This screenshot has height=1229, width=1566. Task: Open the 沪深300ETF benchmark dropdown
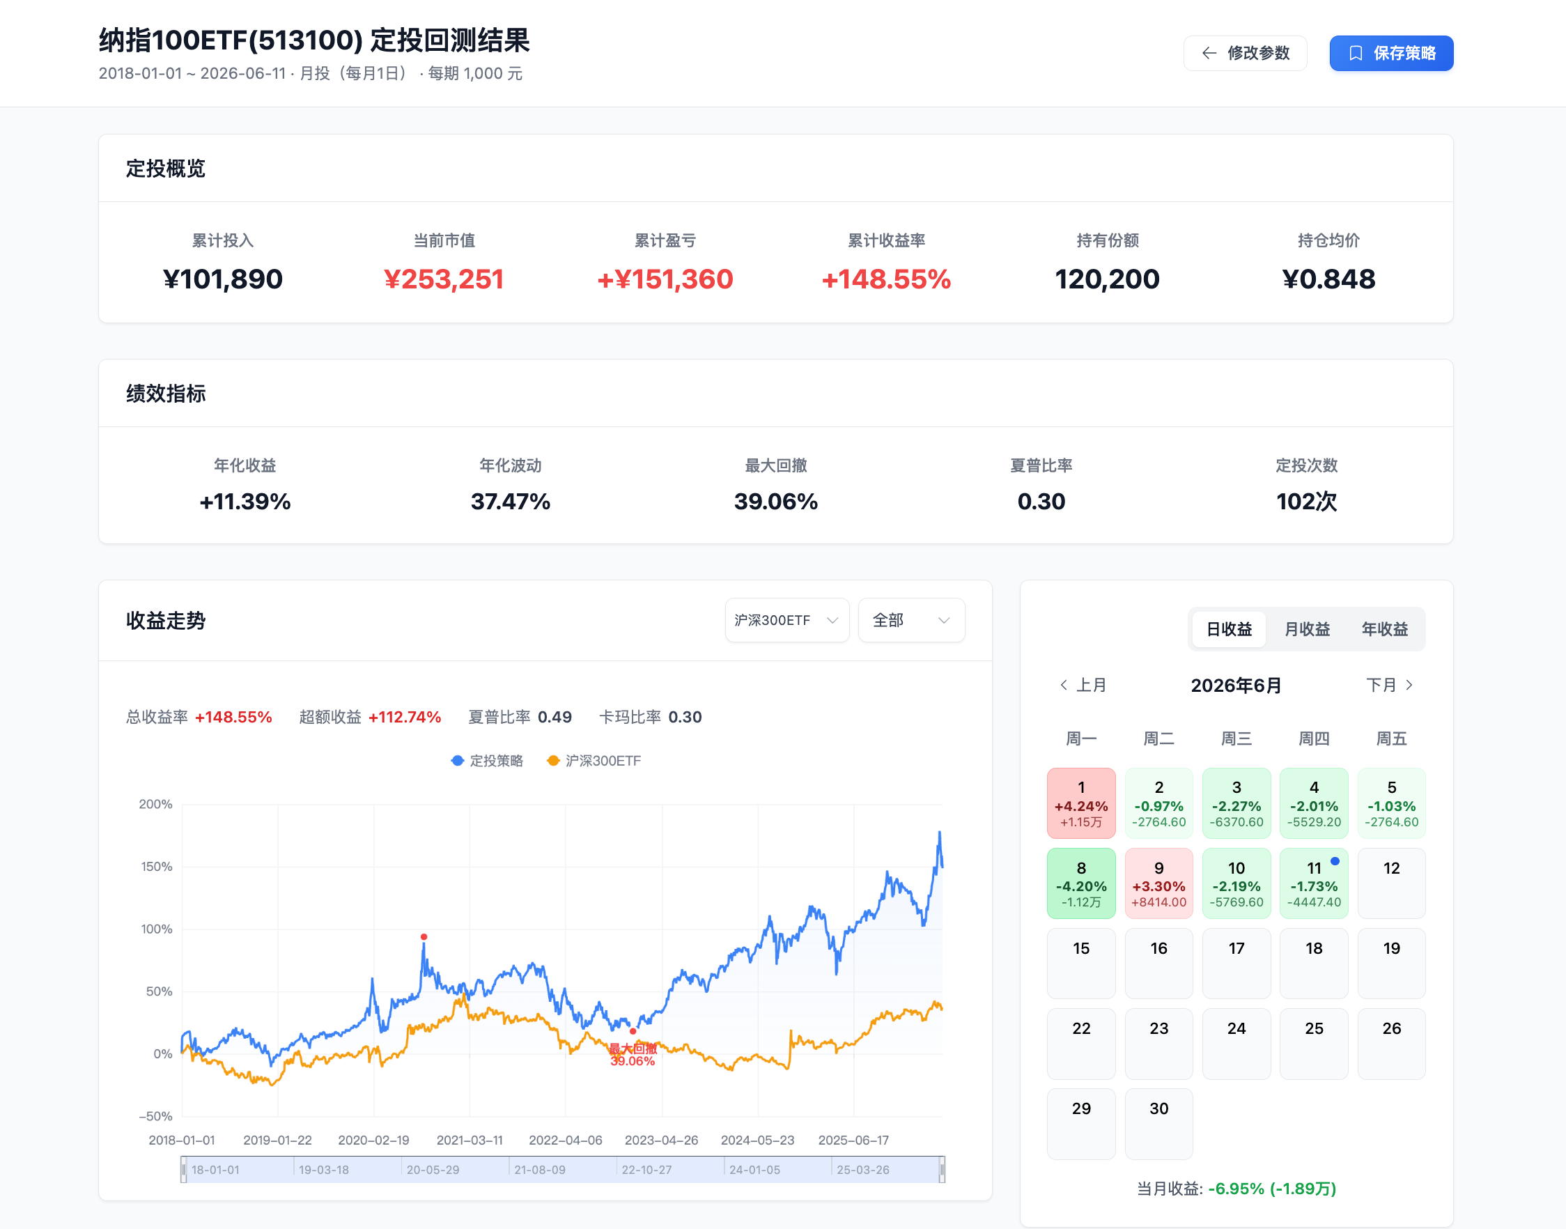[786, 620]
